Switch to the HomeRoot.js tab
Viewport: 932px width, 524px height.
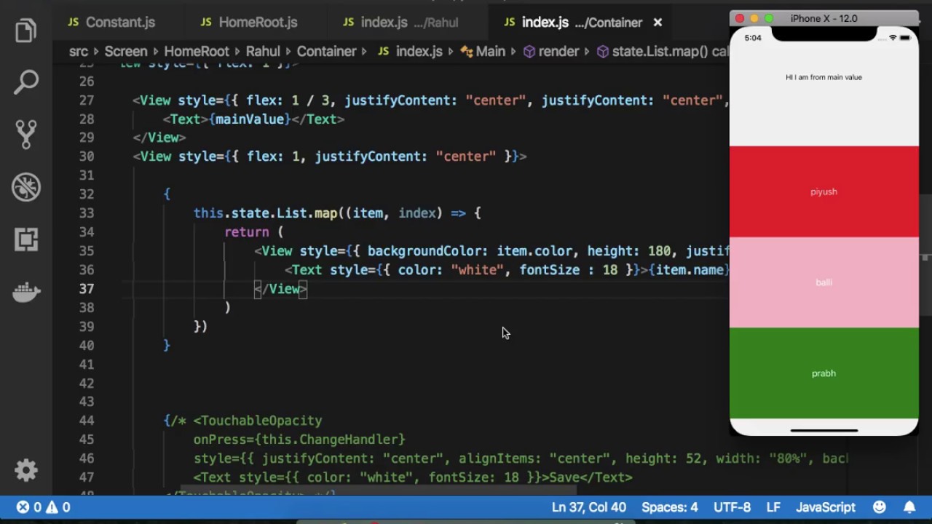click(x=249, y=23)
